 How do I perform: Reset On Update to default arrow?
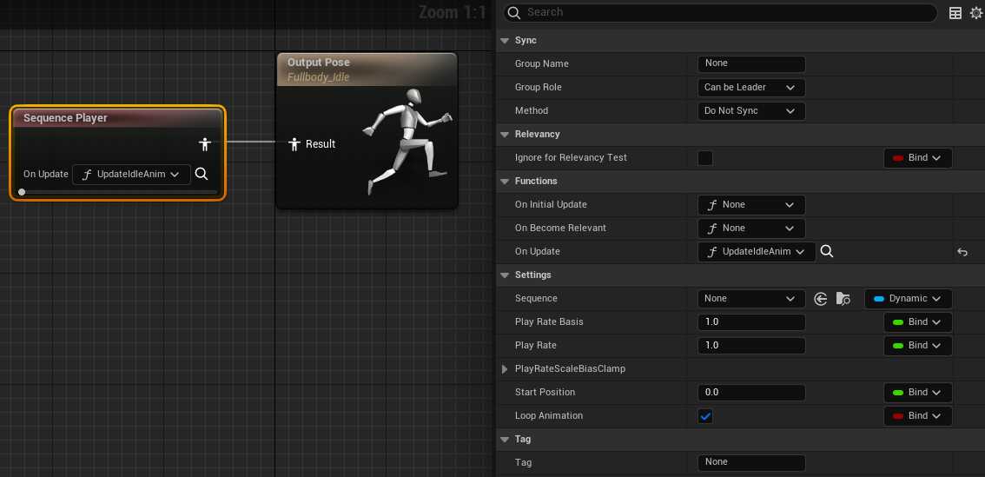click(962, 252)
